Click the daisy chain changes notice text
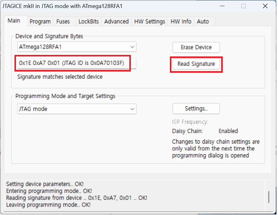Viewport: 278px width, 215px height. click(x=216, y=149)
